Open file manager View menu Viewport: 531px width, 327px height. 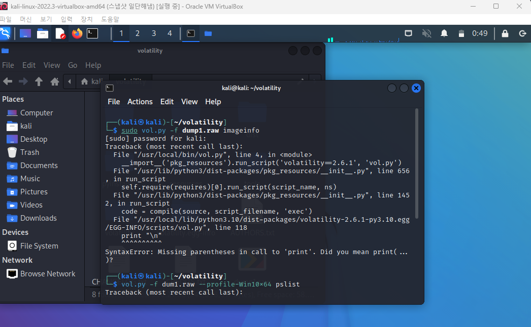pyautogui.click(x=52, y=65)
